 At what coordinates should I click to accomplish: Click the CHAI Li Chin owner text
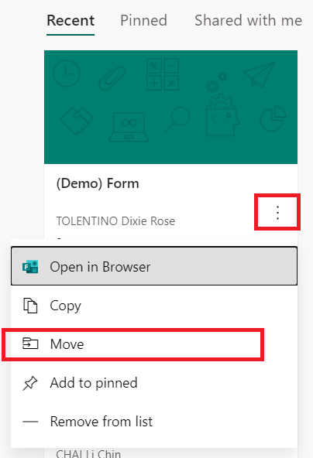click(x=88, y=453)
